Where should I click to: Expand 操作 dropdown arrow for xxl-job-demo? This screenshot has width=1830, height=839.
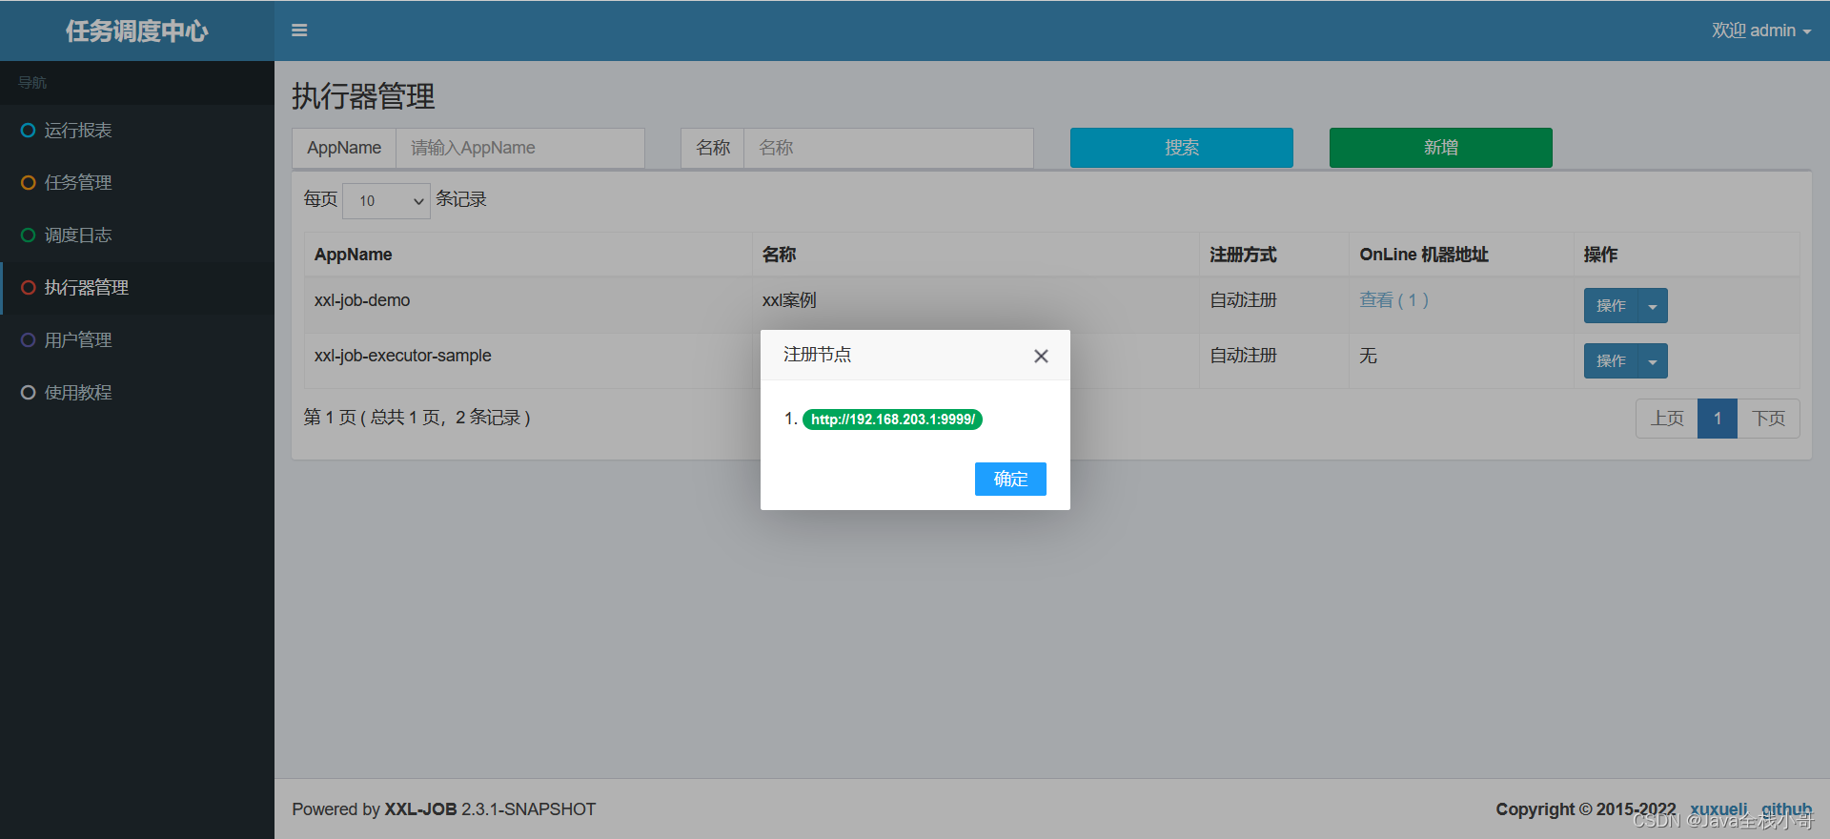[1653, 306]
